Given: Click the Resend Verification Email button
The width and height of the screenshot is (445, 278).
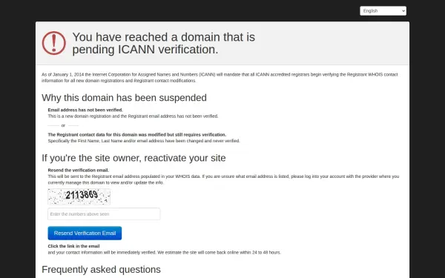Looking at the screenshot, I should [85, 234].
